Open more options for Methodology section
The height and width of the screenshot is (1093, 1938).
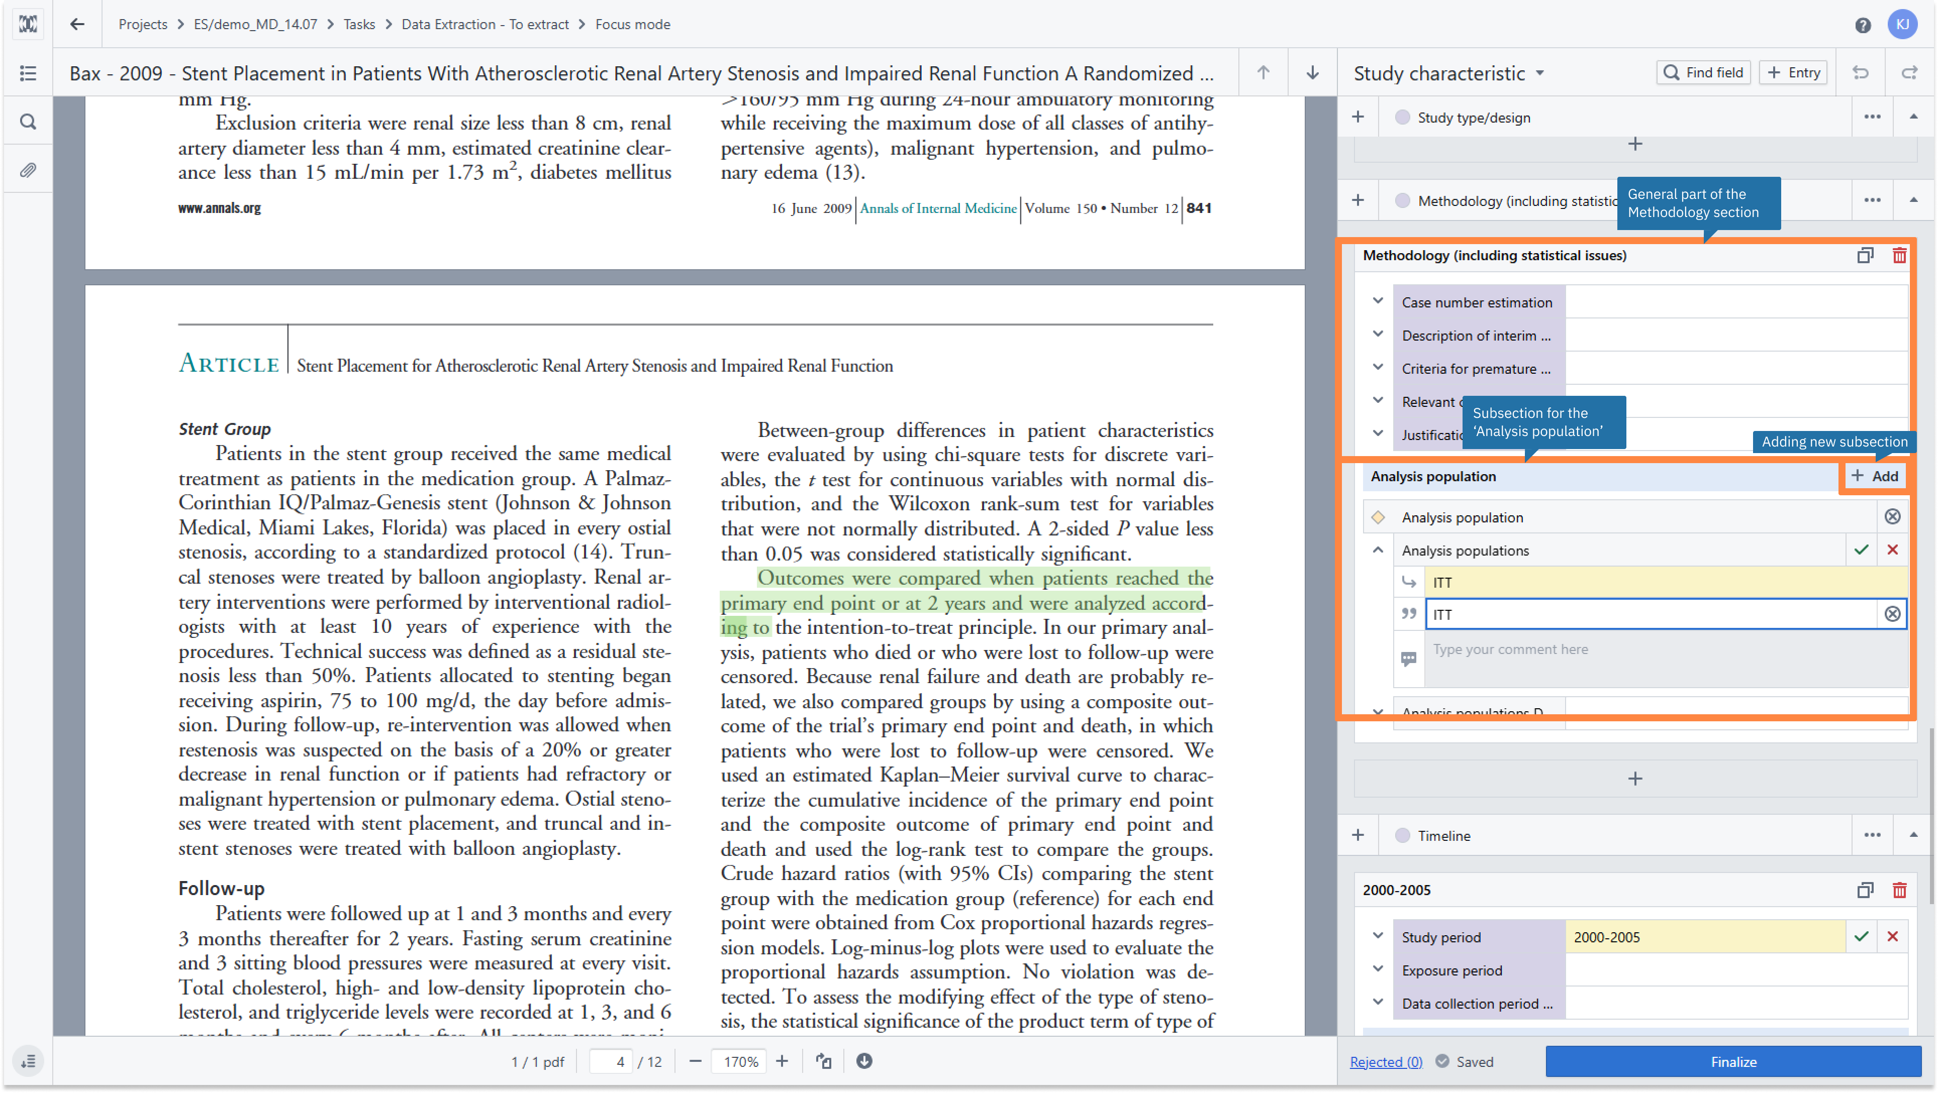1873,201
